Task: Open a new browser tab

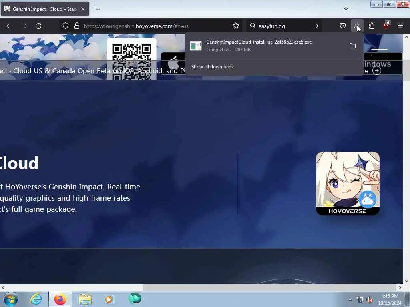Action: pos(98,9)
